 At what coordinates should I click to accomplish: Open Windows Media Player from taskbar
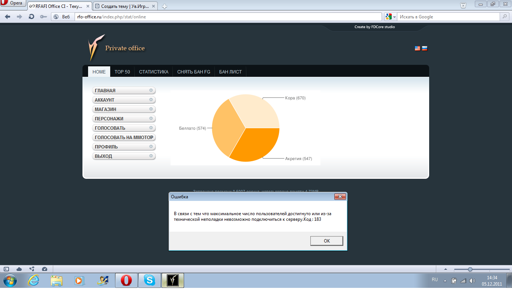click(79, 280)
